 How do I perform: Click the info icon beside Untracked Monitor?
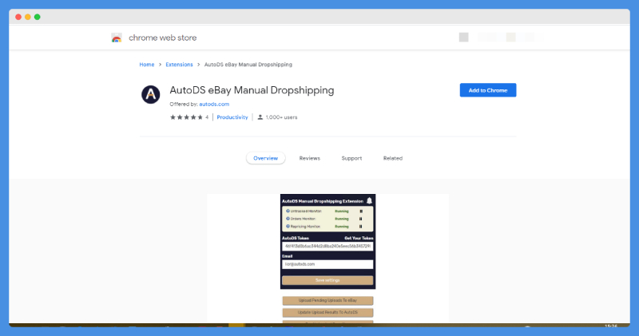[x=288, y=211]
